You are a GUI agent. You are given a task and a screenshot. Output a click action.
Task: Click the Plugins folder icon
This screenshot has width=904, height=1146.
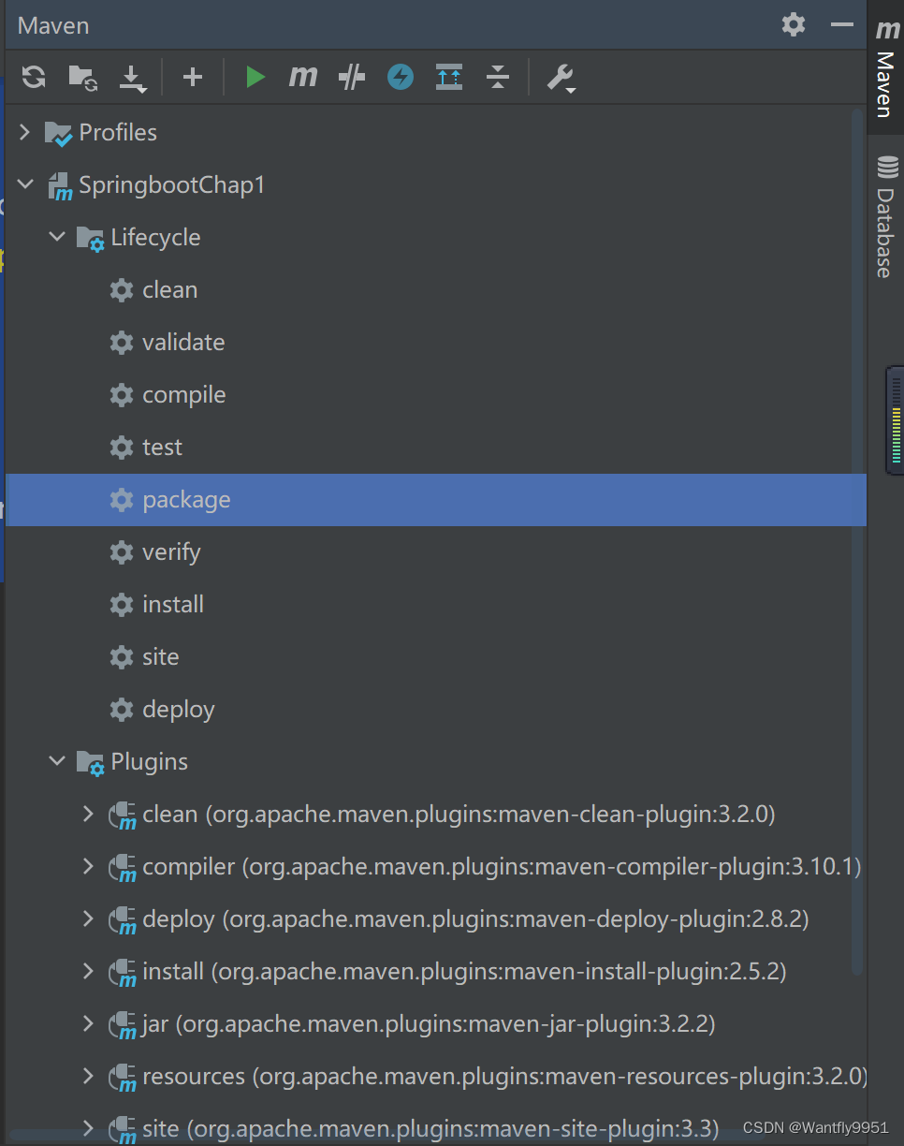tap(90, 763)
